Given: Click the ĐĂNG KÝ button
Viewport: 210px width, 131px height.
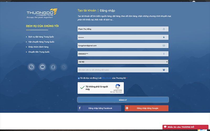Looking at the screenshot, I should point(123,100).
